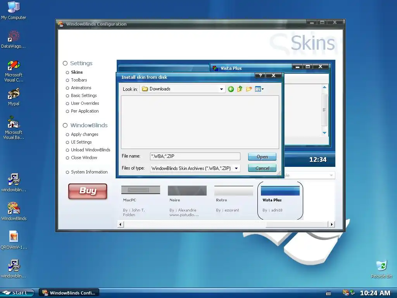This screenshot has width=397, height=298.
Task: Click WindowBlinds Confi taskbar button
Action: [69, 293]
